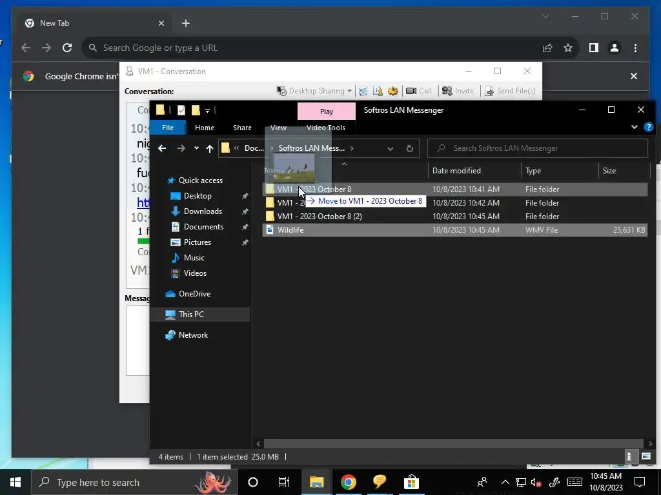Click the Properties icon in Explorer title bar
The height and width of the screenshot is (495, 661).
181,110
